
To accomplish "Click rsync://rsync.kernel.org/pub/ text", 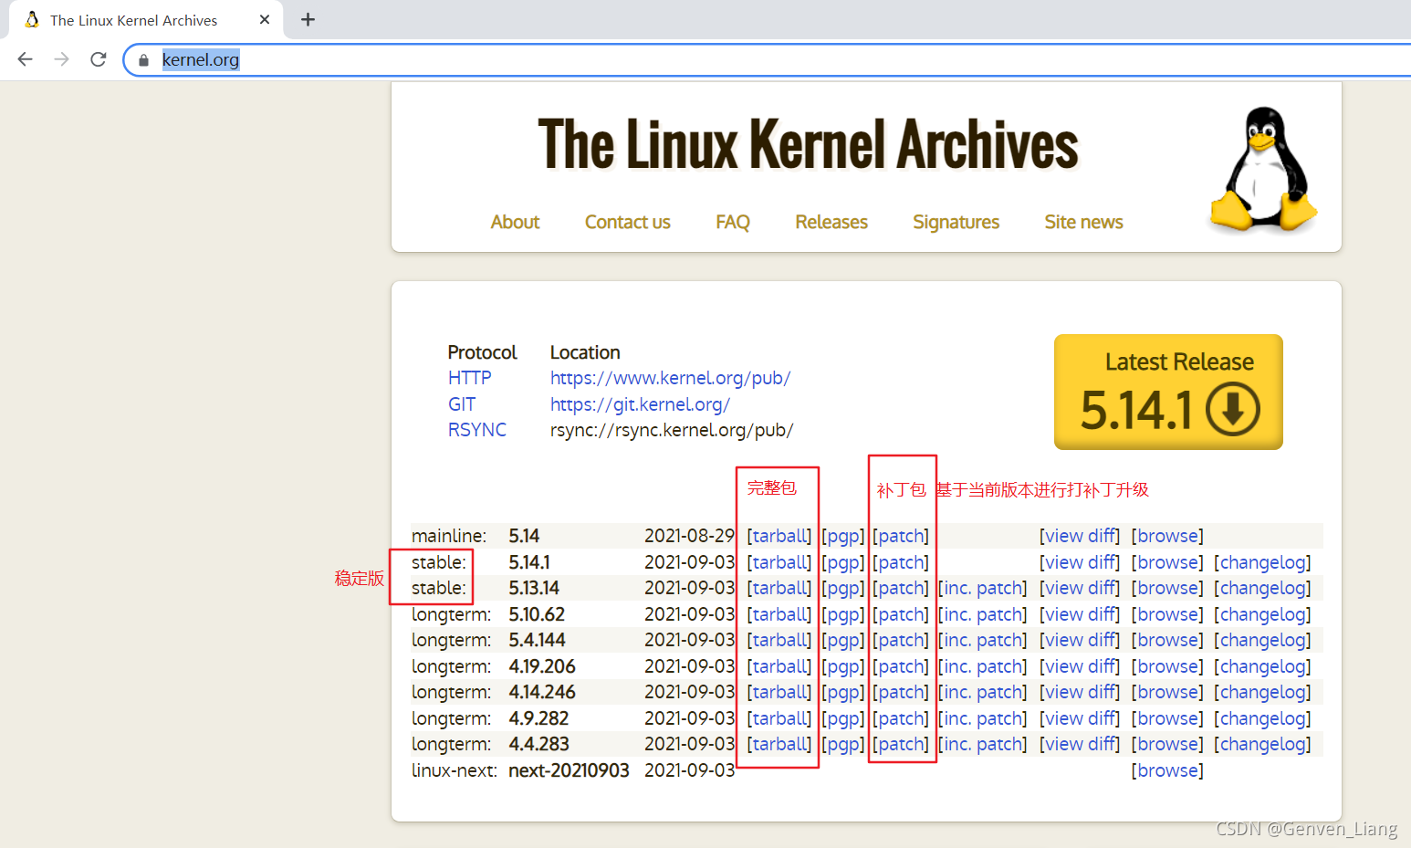I will click(672, 430).
